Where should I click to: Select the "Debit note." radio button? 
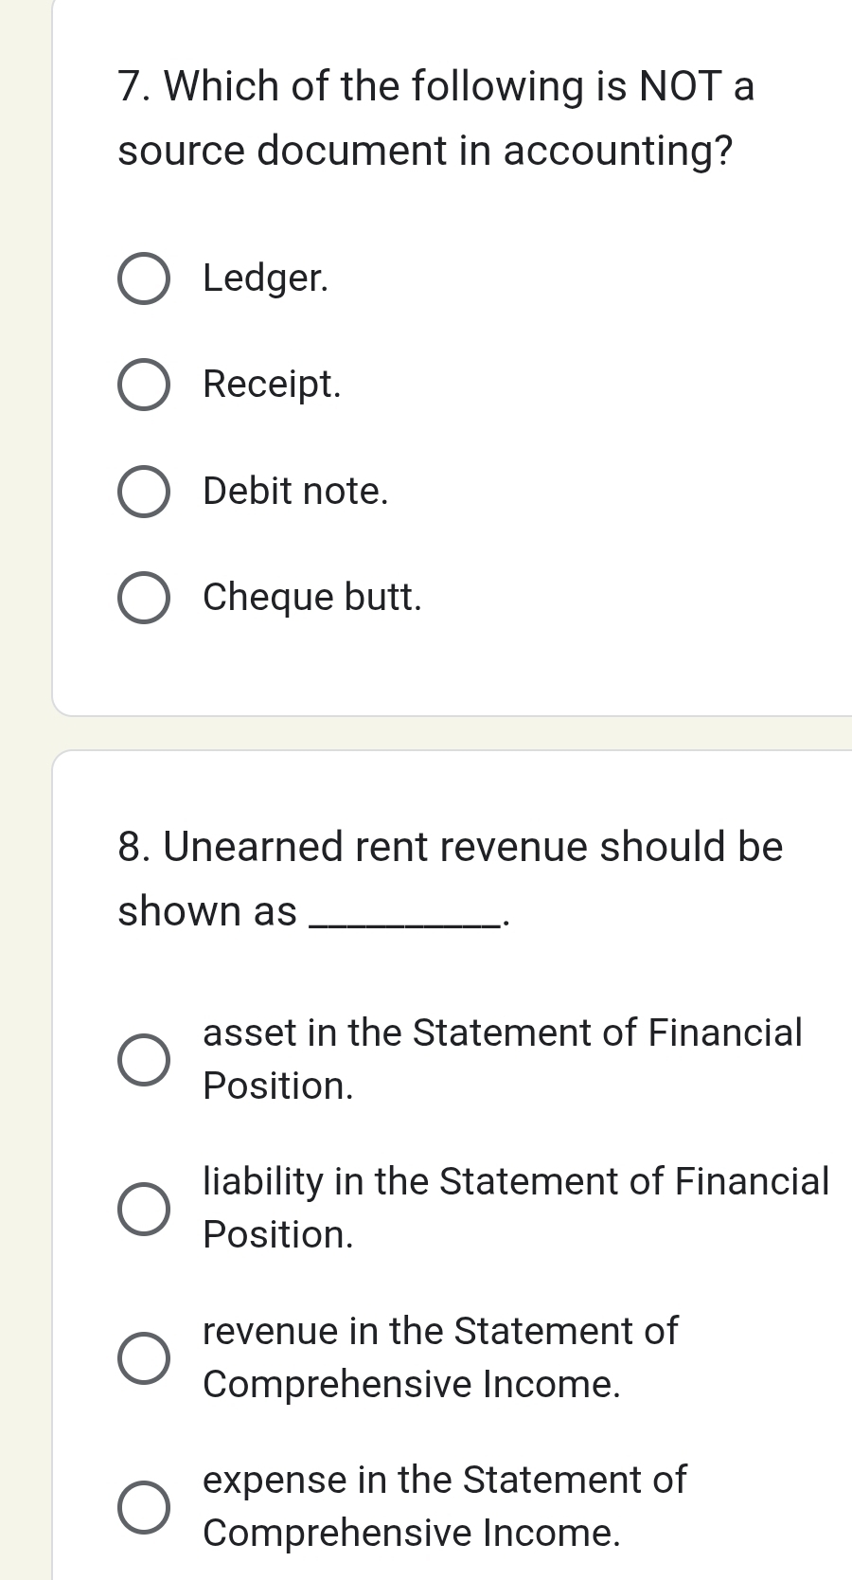[x=144, y=490]
